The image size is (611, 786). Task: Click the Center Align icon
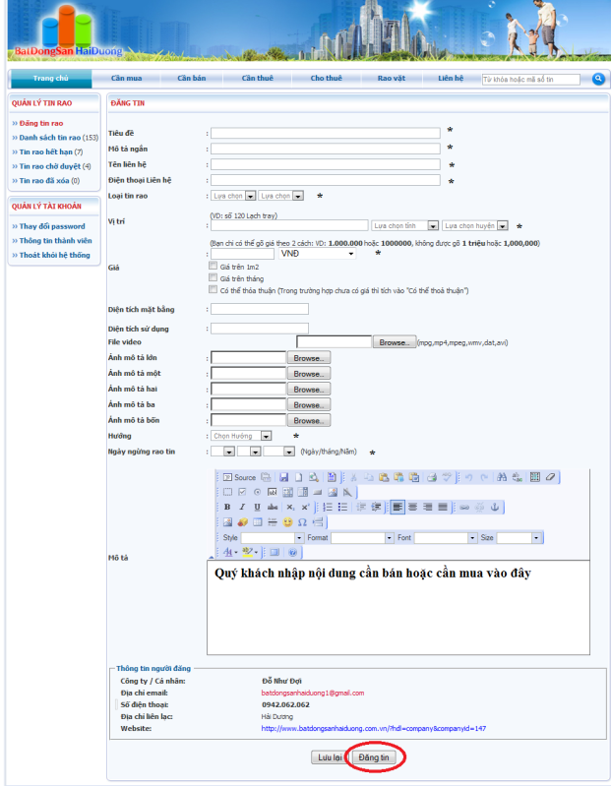coord(412,508)
